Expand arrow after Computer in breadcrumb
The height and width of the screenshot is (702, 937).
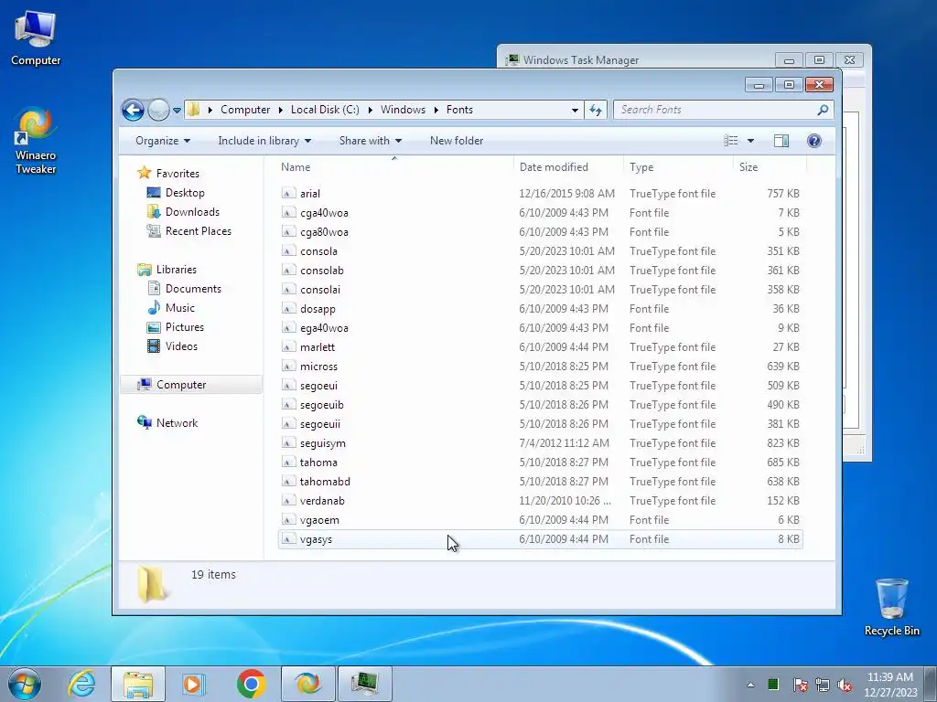pos(280,111)
